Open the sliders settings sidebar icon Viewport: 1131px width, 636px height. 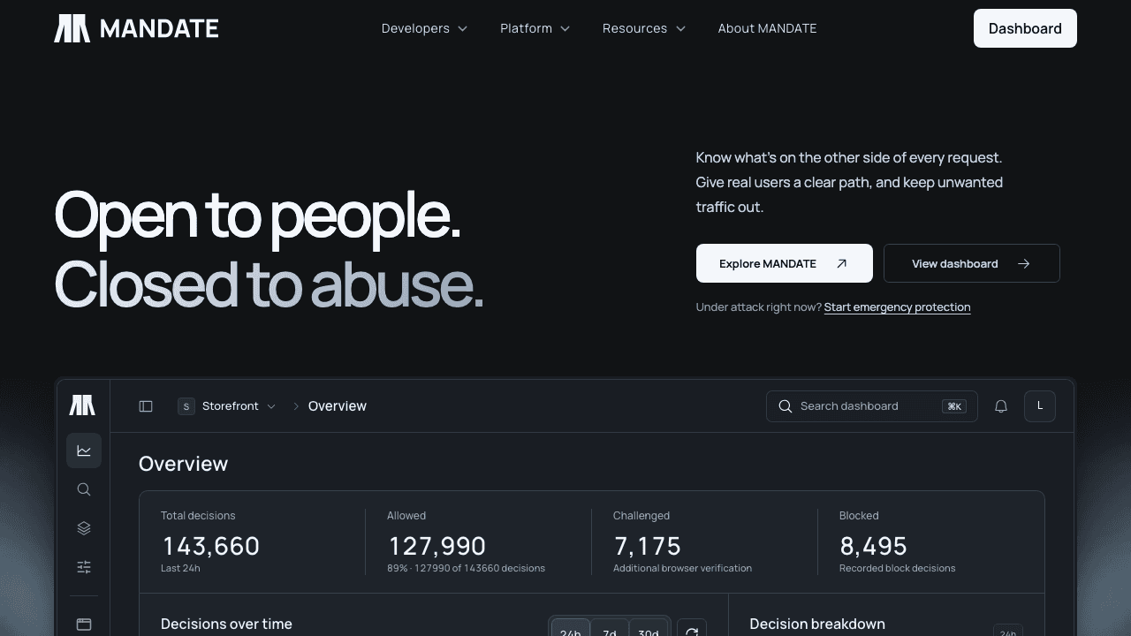click(x=84, y=567)
